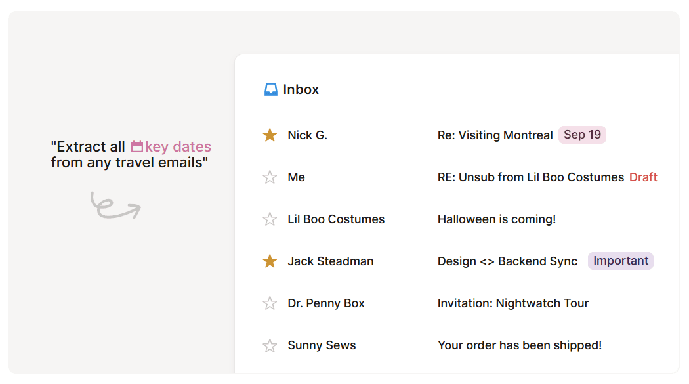Unstar Nick G.'s email
Viewport: 689px width, 384px height.
(270, 135)
